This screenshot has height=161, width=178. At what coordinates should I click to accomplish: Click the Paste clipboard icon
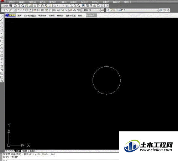click(42, 6)
